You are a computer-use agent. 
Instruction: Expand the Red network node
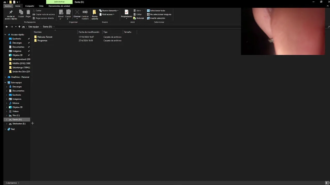(5, 129)
